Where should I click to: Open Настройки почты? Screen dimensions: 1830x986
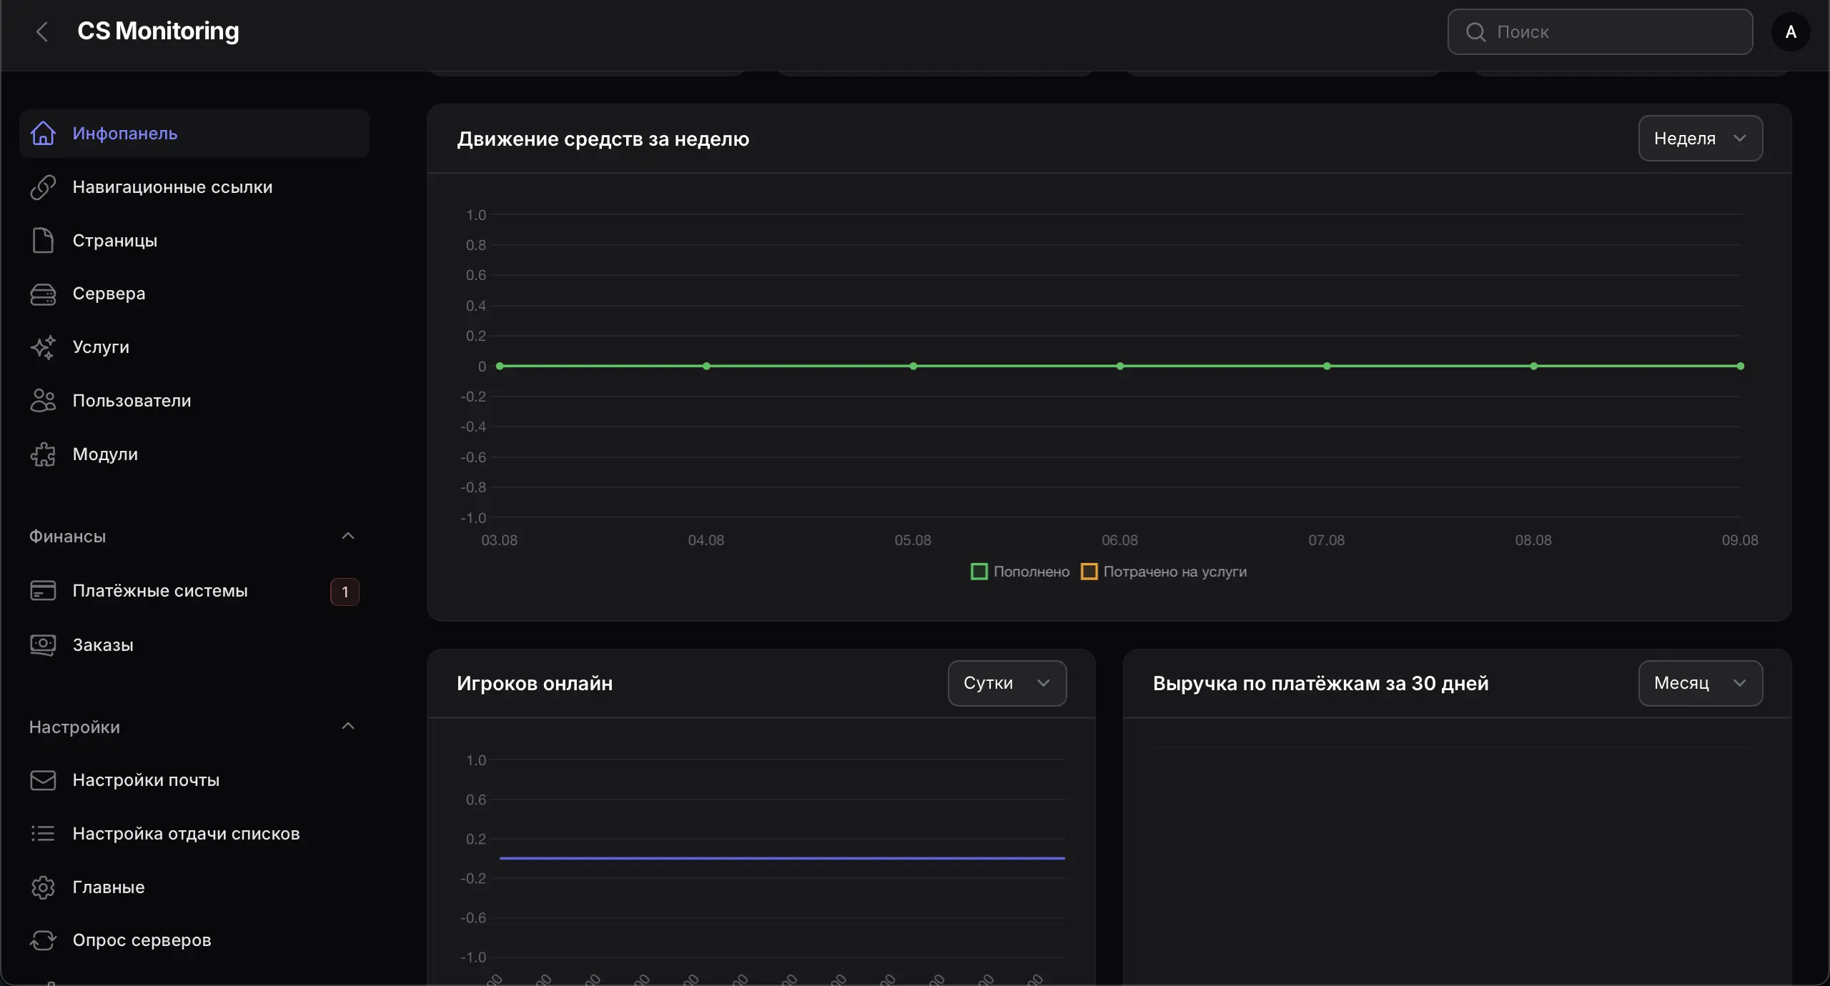pyautogui.click(x=194, y=780)
